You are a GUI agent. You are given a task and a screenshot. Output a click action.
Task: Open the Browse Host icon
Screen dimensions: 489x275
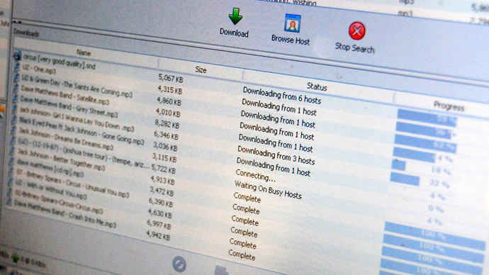point(292,23)
